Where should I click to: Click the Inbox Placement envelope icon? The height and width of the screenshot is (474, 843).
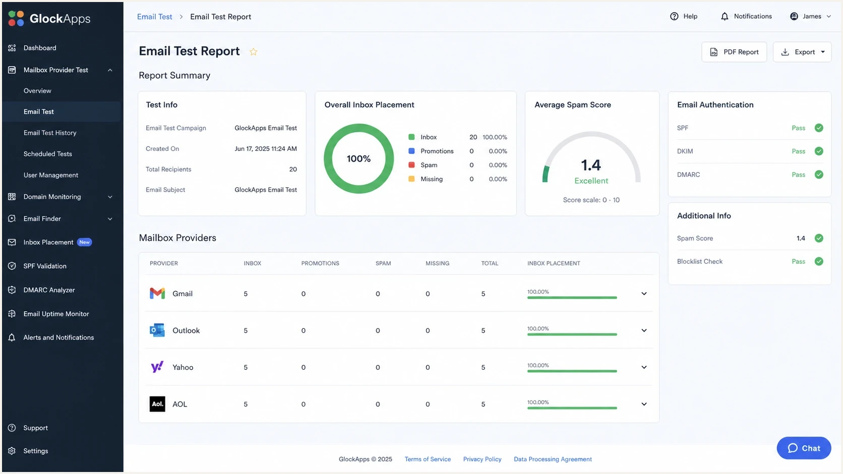pos(12,242)
